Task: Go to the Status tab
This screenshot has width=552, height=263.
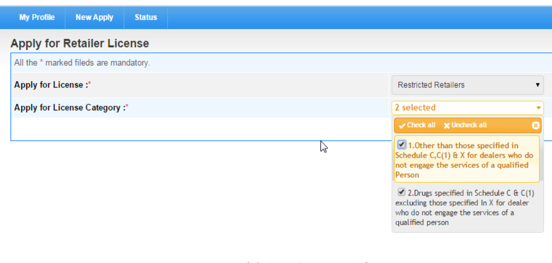Action: 146,17
